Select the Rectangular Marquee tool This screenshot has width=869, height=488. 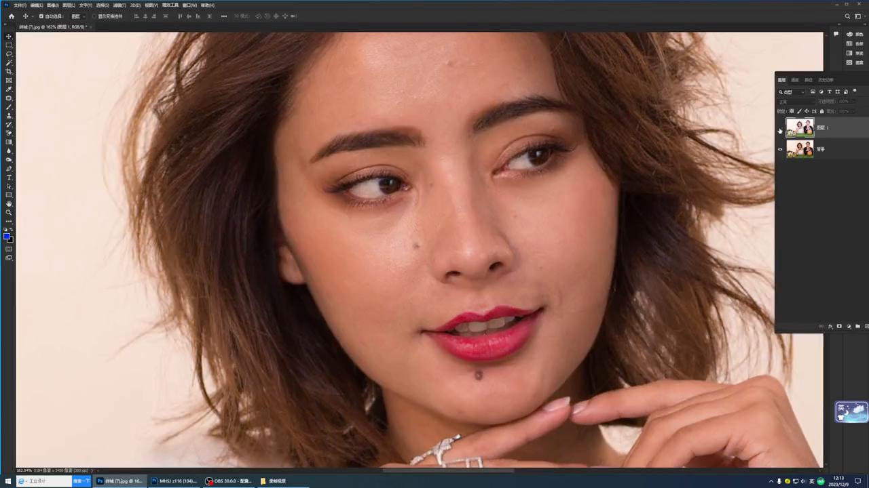(x=9, y=45)
